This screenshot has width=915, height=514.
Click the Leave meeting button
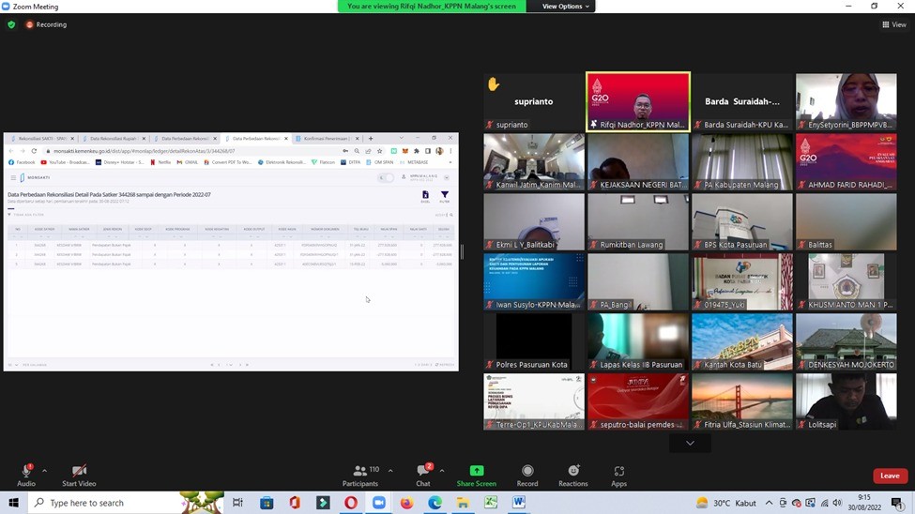pyautogui.click(x=890, y=476)
